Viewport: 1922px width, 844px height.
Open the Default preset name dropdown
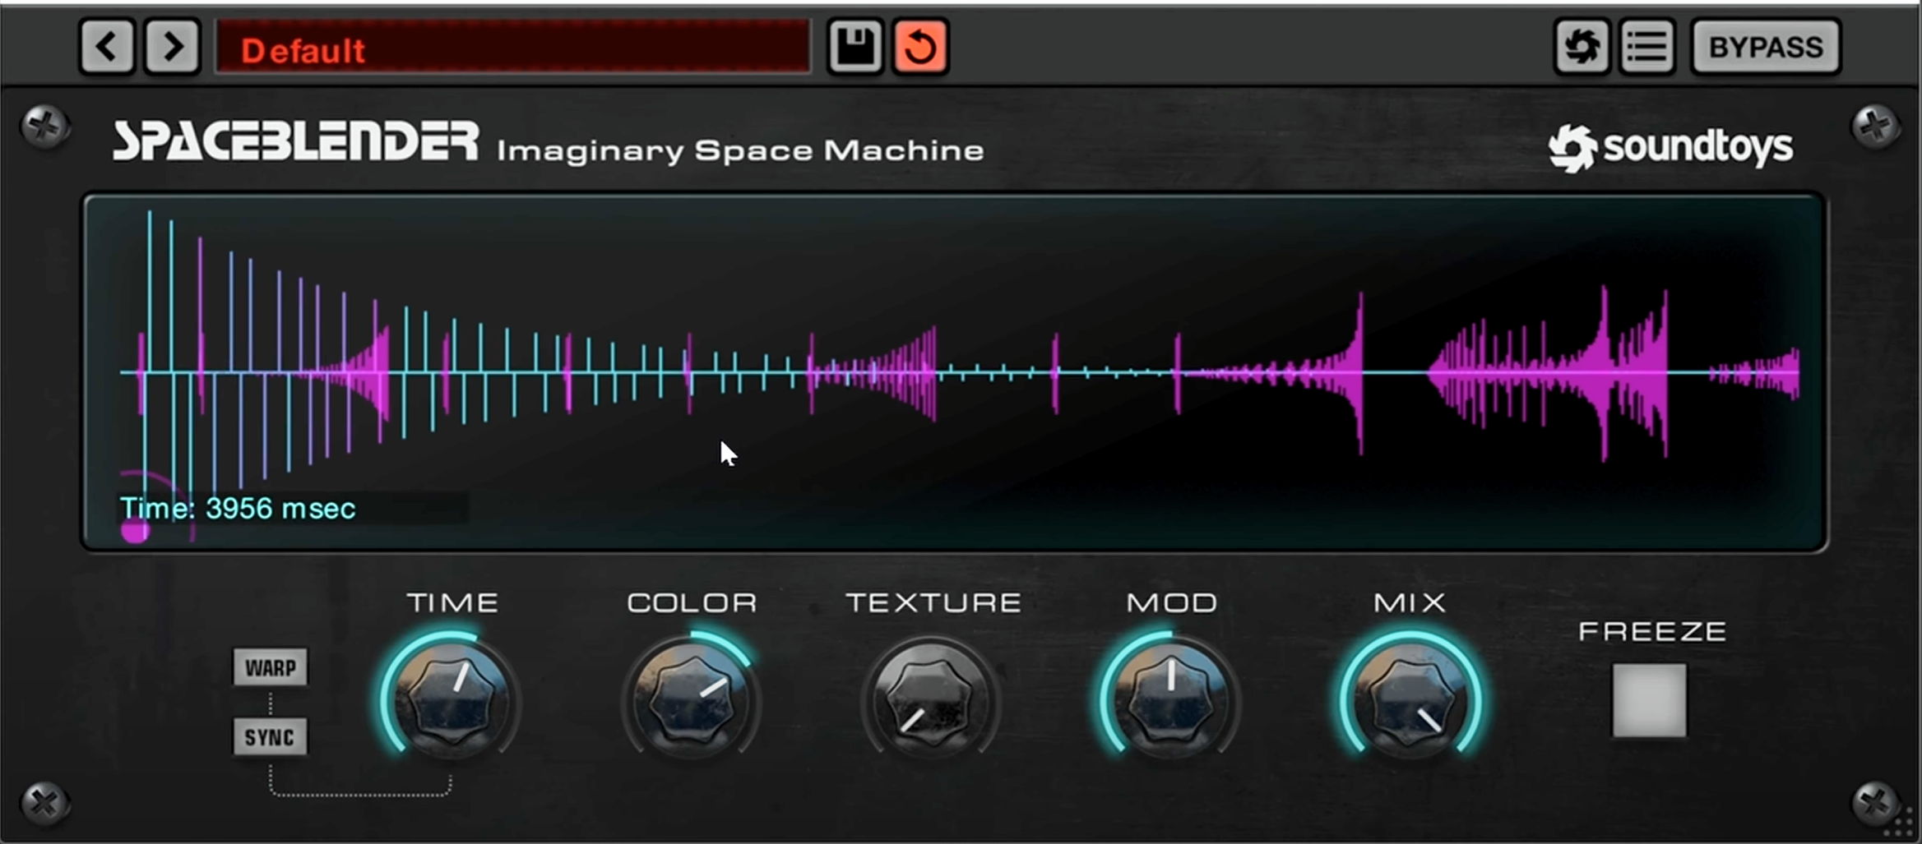point(512,49)
